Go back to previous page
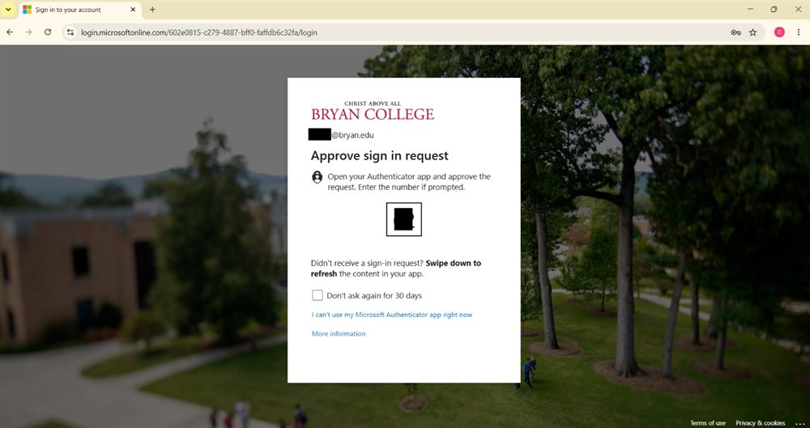The image size is (810, 428). tap(9, 32)
